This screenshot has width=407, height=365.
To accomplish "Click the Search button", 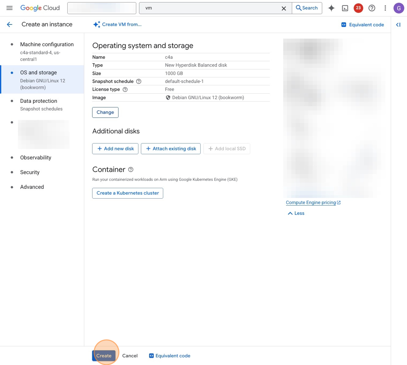I will tap(307, 8).
